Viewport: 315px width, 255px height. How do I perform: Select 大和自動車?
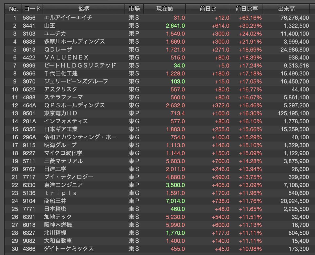coord(58,241)
